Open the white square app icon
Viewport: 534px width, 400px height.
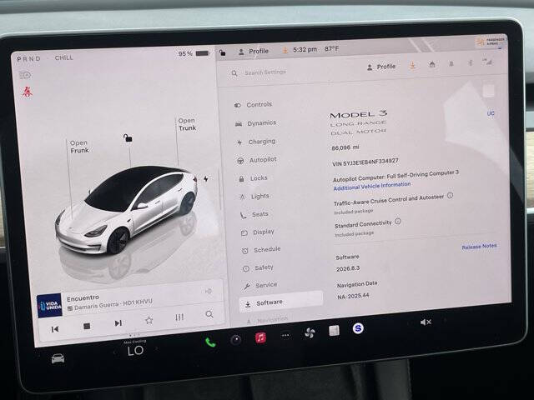click(x=334, y=331)
